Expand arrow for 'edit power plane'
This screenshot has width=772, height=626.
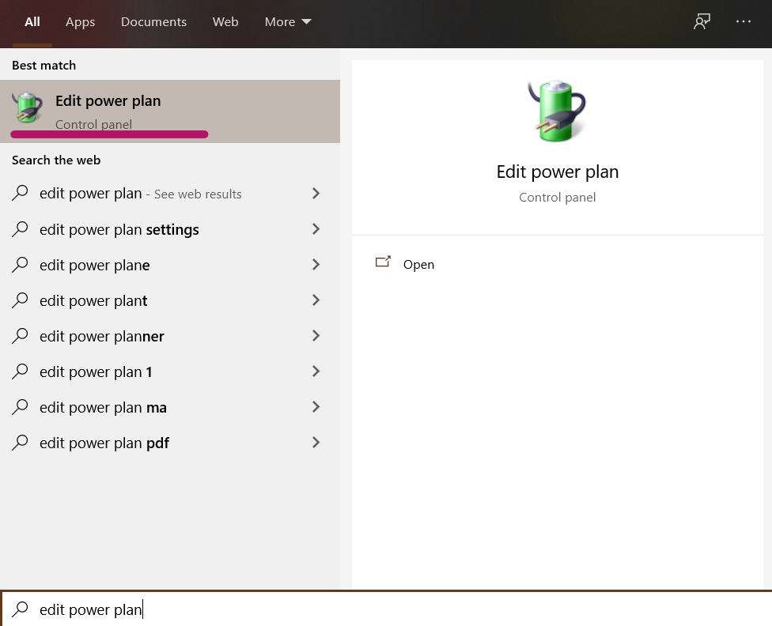[x=316, y=265]
